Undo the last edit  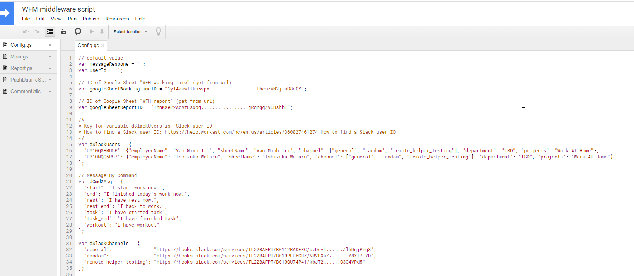[x=26, y=32]
